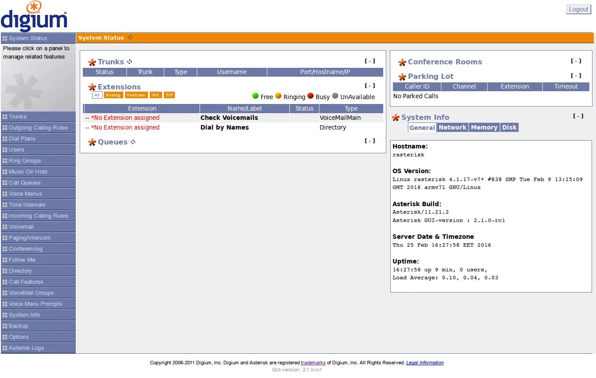
Task: Switch to the Network tab
Action: click(x=452, y=127)
